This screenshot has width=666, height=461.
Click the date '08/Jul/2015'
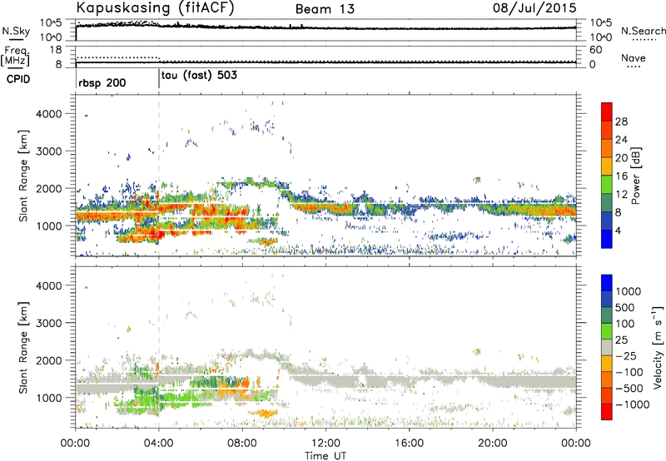[x=534, y=8]
